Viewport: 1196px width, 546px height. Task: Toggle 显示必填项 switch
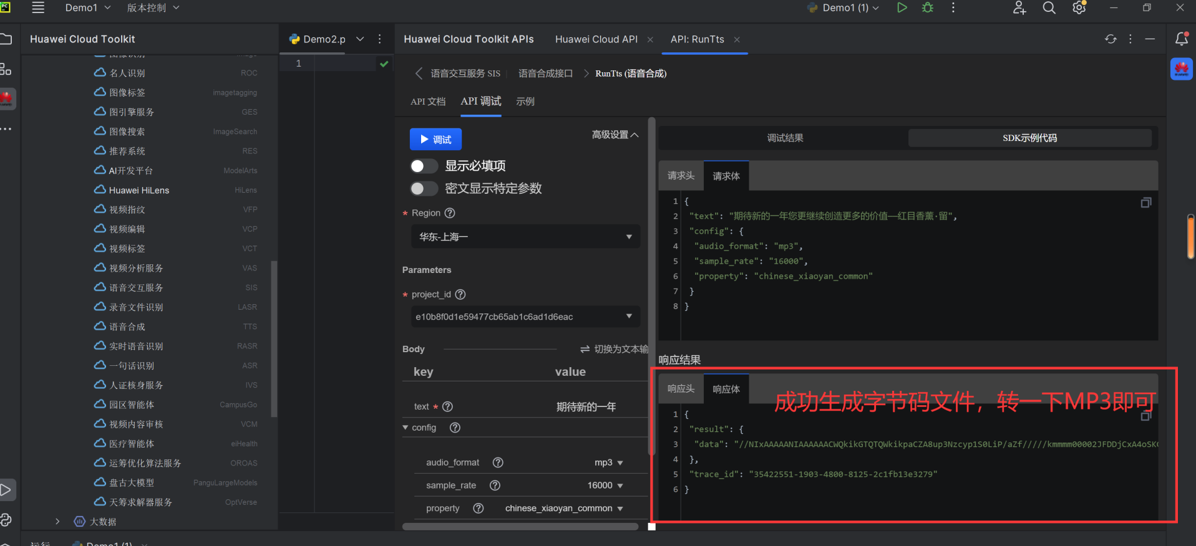[424, 166]
